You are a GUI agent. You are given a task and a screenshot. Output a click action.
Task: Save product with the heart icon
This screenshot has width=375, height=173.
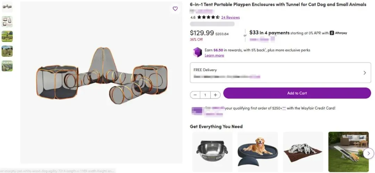(175, 9)
